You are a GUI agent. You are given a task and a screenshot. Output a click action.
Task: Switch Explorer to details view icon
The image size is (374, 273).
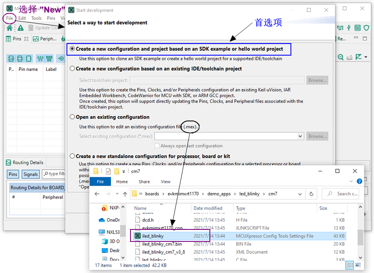[350, 265]
